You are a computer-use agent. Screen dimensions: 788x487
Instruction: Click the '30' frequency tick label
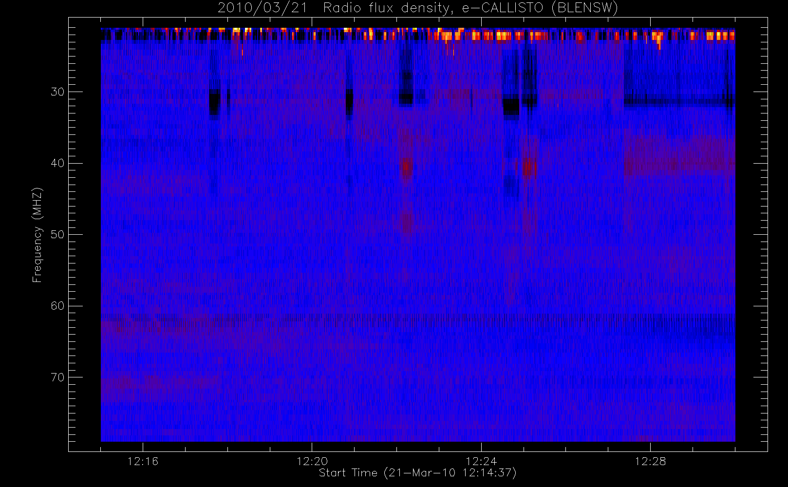tap(57, 92)
